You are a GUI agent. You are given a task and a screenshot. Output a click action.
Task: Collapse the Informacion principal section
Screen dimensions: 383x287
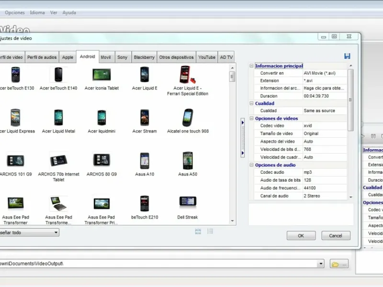coord(252,66)
